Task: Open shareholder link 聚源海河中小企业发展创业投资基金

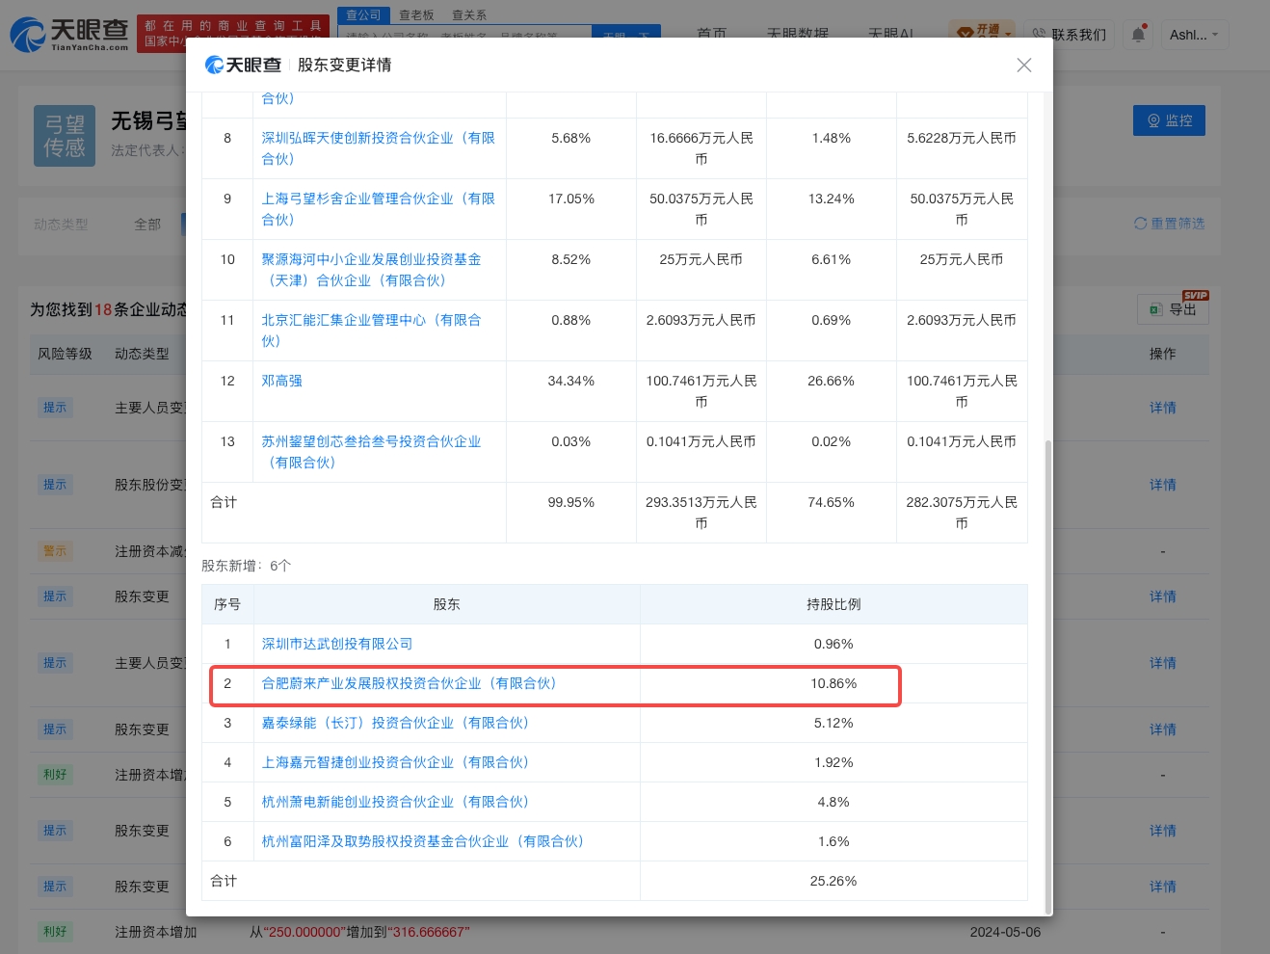Action: click(x=371, y=270)
